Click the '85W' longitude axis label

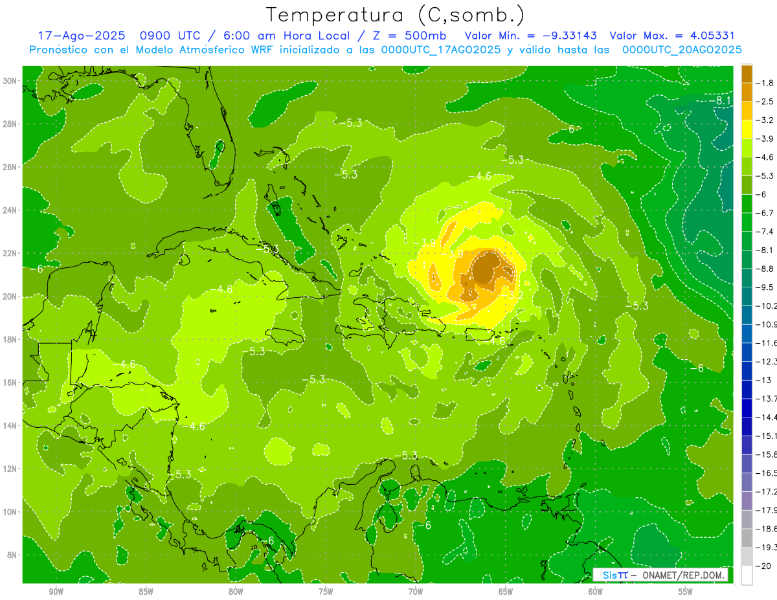click(x=146, y=592)
